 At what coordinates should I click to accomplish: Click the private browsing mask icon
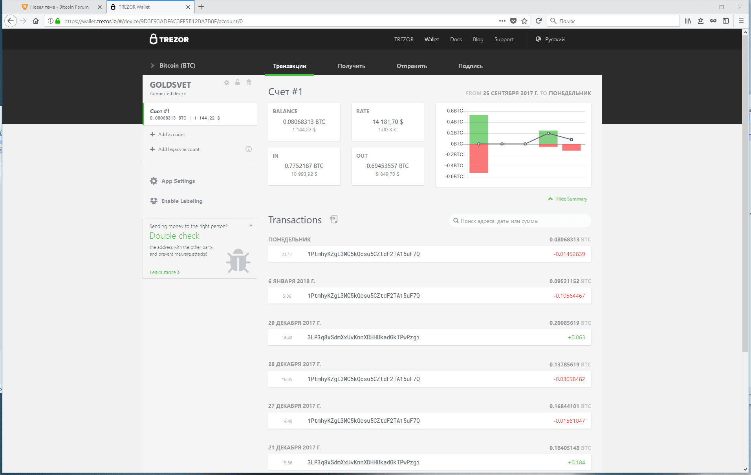[x=713, y=21]
